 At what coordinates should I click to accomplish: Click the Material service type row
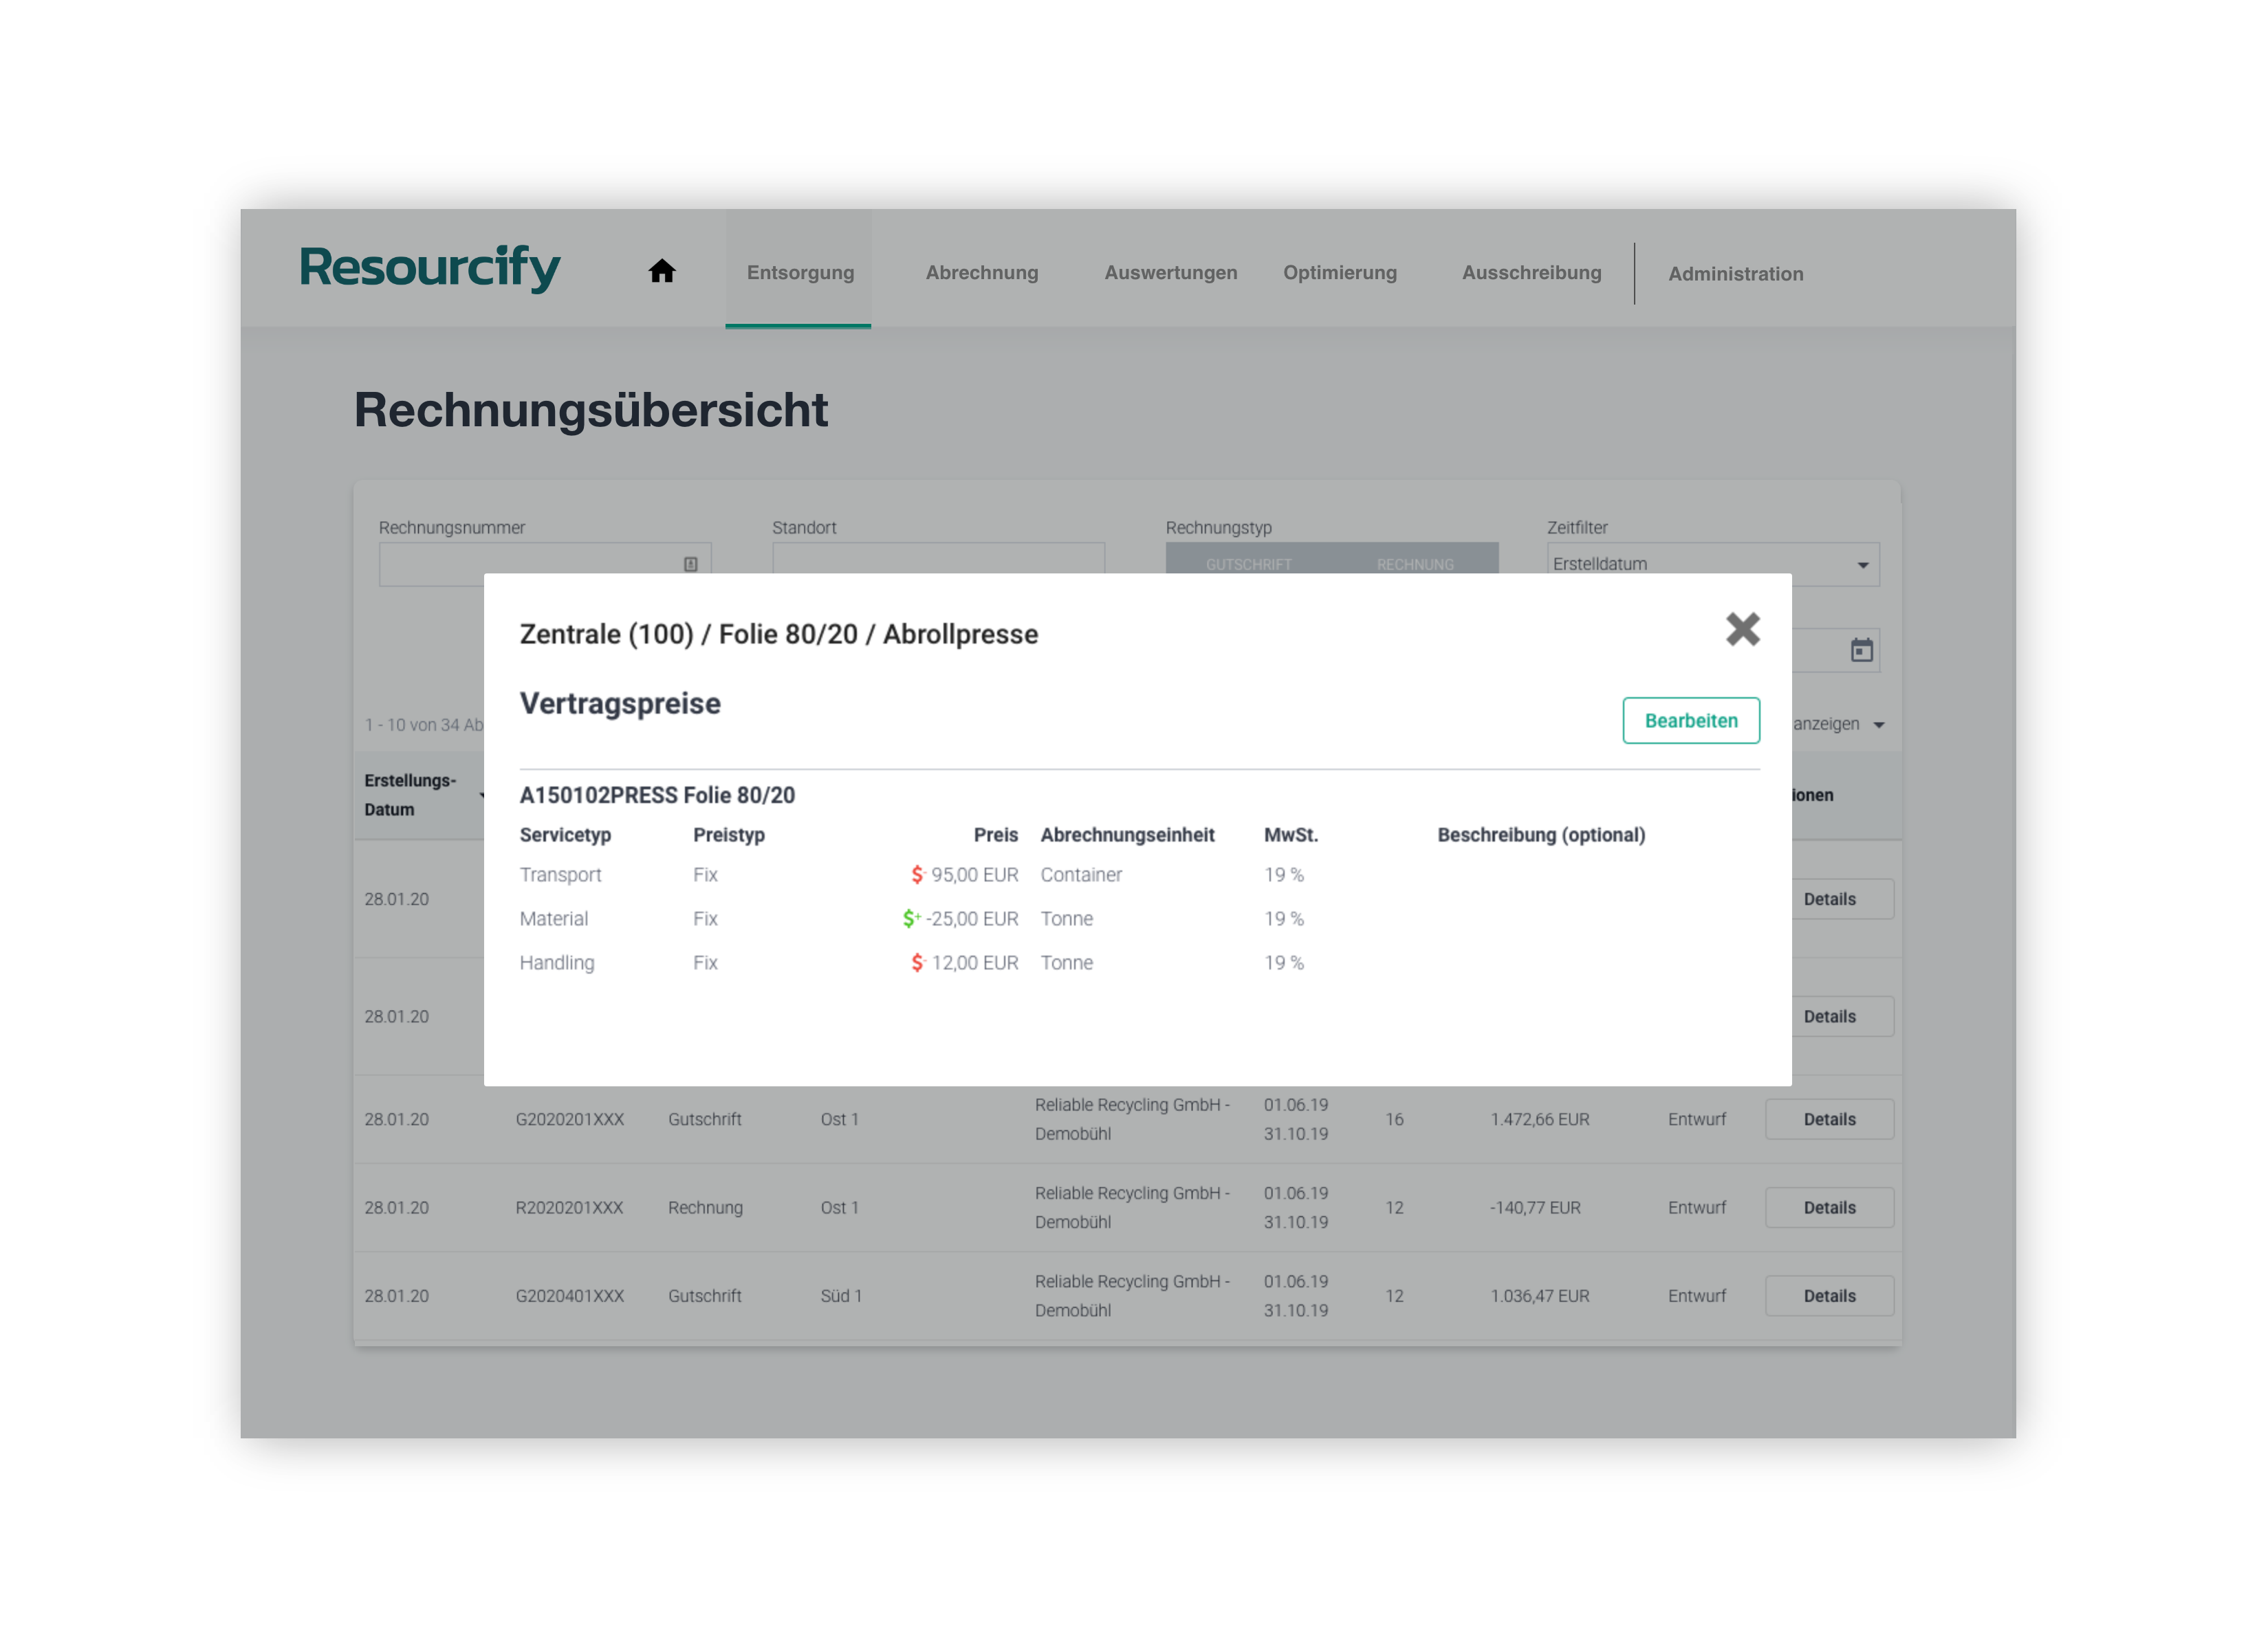click(x=554, y=919)
